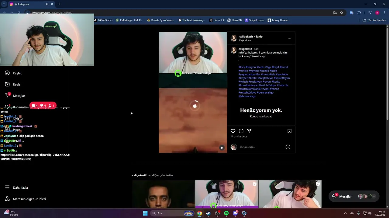Viewport: 389px width, 218px height.
Task: Open browser extensions puzzle icon
Action: click(x=359, y=13)
